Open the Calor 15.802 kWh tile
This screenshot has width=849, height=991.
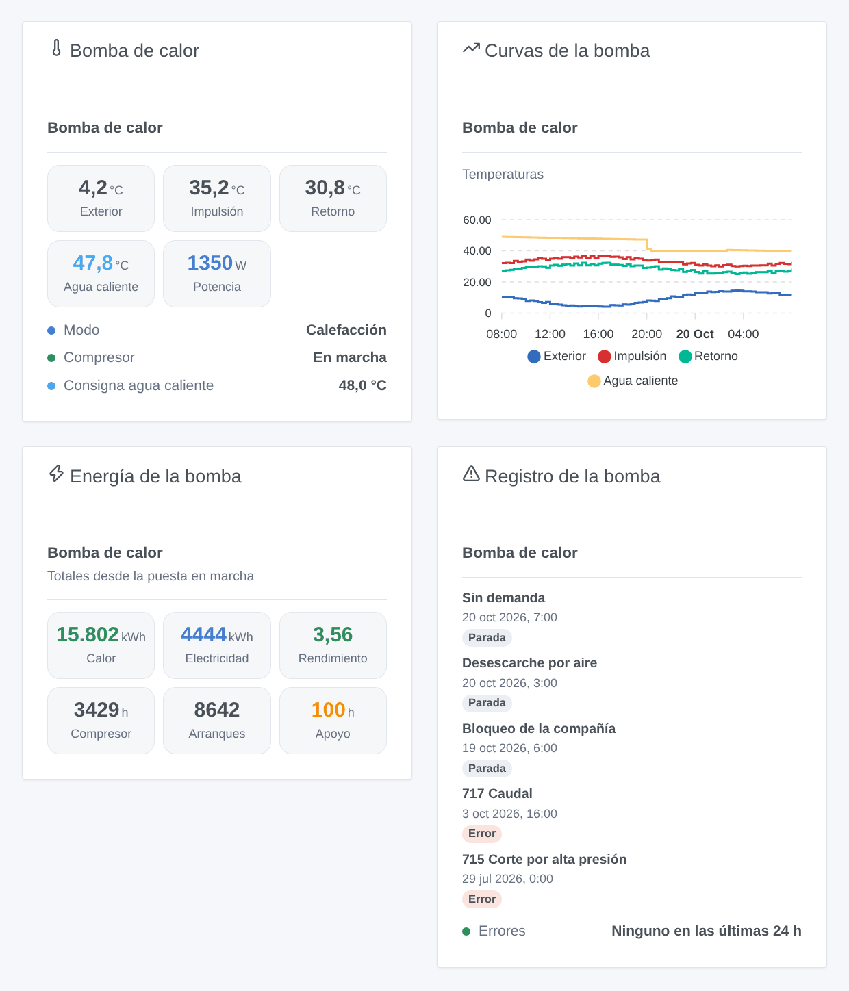click(x=101, y=645)
